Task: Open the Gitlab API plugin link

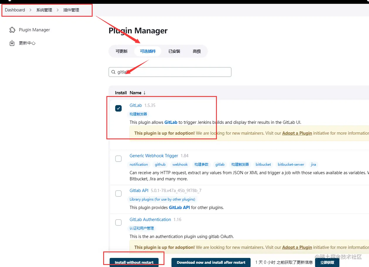Action: click(139, 191)
